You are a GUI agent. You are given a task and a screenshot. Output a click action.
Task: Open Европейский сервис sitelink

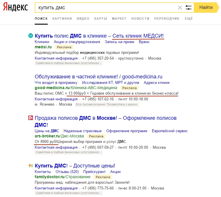point(170,131)
